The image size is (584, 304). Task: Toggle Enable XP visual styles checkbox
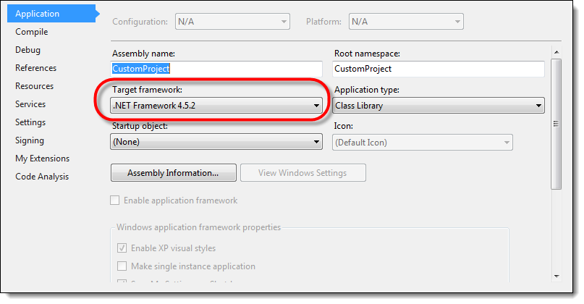click(x=122, y=248)
